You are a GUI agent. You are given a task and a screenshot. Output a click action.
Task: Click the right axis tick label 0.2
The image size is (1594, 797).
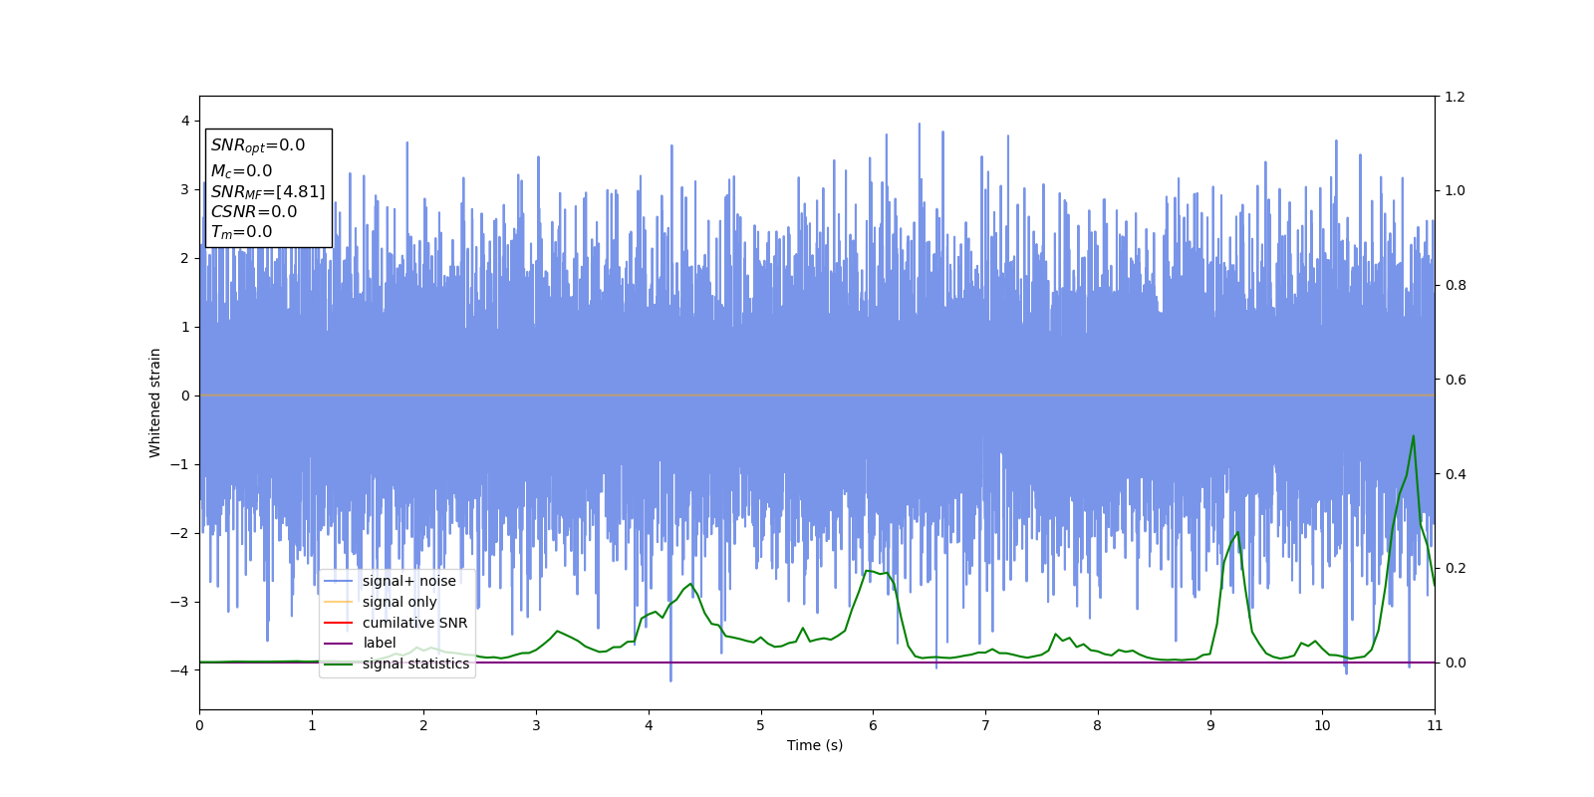pyautogui.click(x=1456, y=568)
